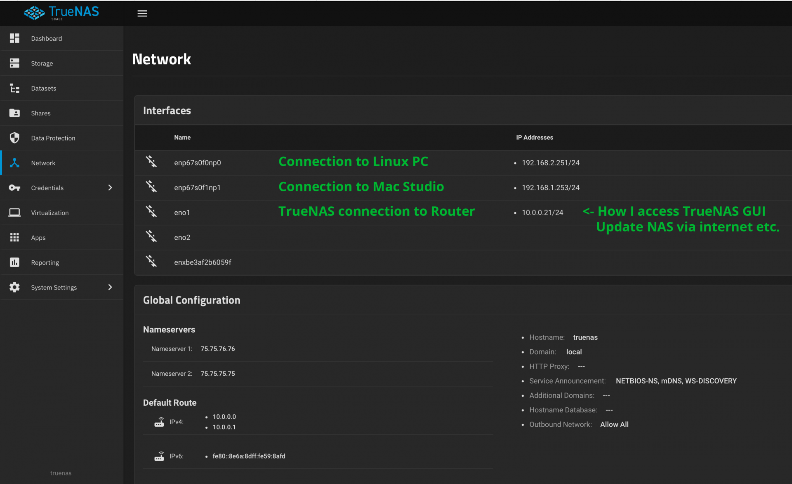The image size is (792, 484).
Task: Click the TrueNAS SCALE logo
Action: click(x=61, y=13)
